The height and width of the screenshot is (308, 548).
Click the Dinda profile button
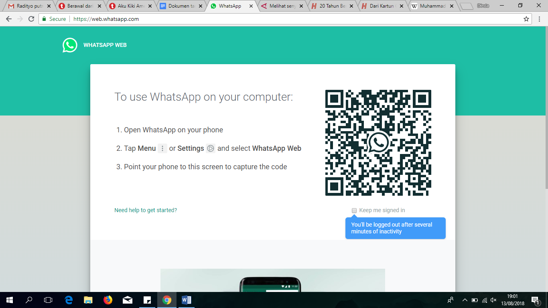(483, 6)
